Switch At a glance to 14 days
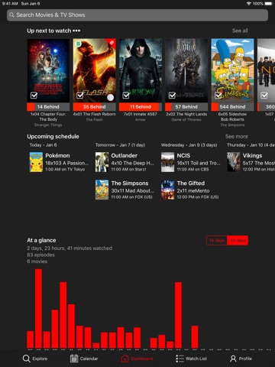This screenshot has width=275, height=367. 216,240
